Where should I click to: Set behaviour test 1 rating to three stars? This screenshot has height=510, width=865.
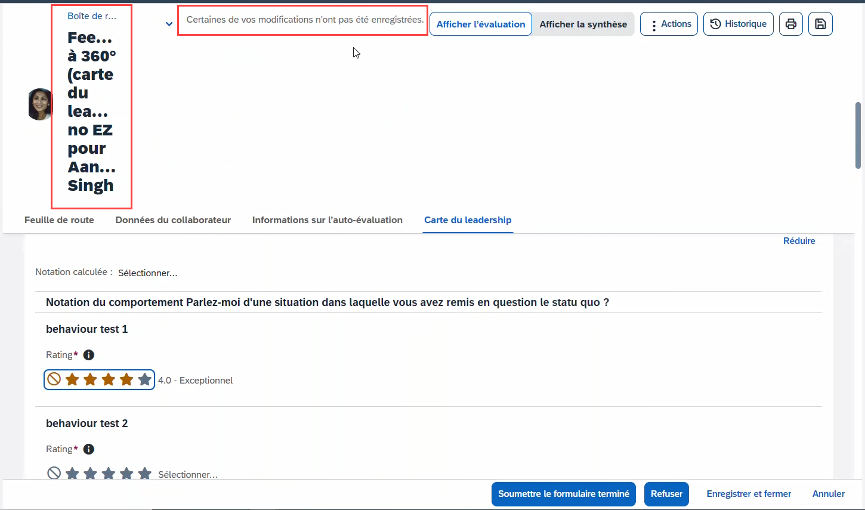pyautogui.click(x=109, y=379)
